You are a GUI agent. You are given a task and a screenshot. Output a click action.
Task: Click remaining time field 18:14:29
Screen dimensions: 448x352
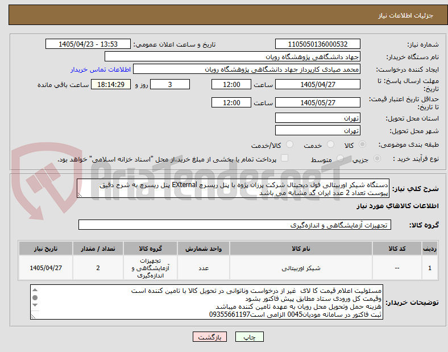point(111,84)
